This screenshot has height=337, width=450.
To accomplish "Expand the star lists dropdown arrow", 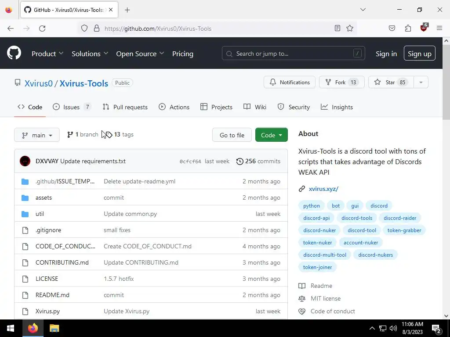I will 421,82.
